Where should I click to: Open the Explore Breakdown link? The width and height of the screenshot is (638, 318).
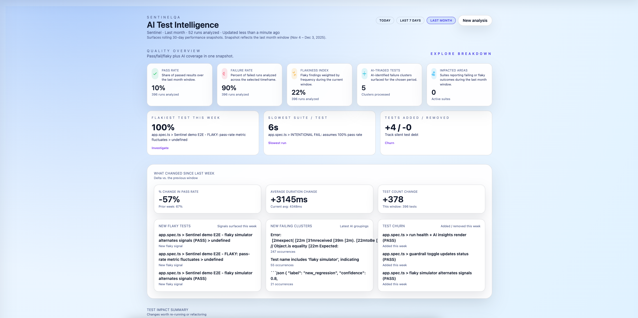pos(461,54)
